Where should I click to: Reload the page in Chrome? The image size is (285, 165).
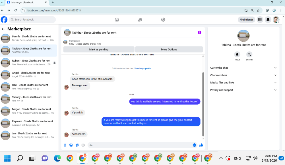click(x=16, y=10)
